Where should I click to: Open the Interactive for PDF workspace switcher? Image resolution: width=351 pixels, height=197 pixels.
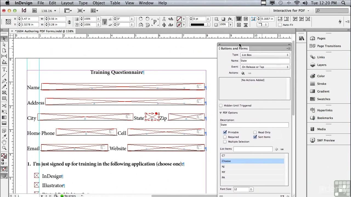coord(291,11)
